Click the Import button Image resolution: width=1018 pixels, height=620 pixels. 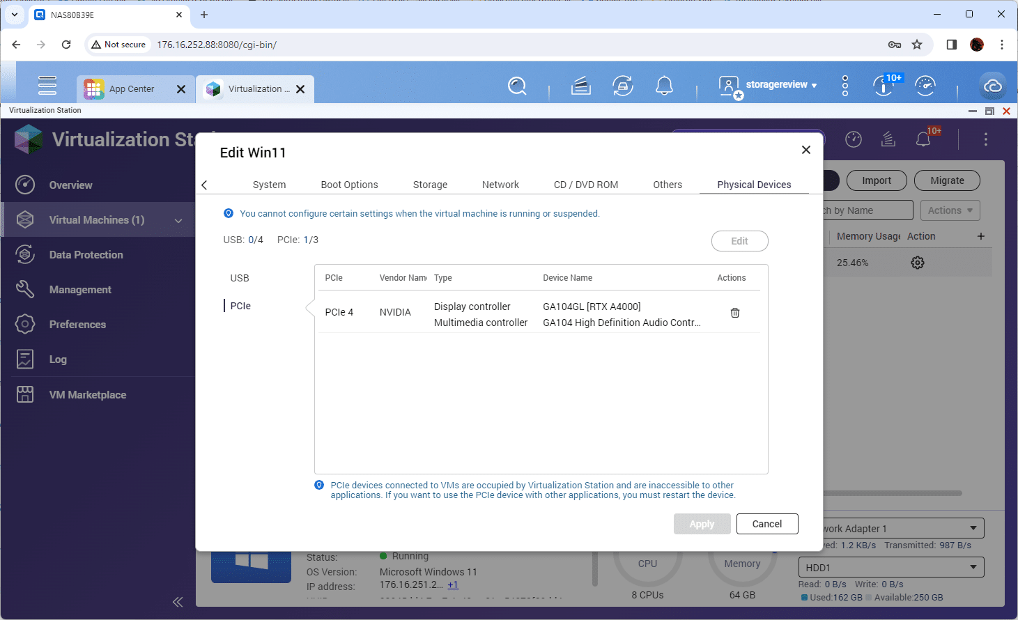tap(877, 180)
